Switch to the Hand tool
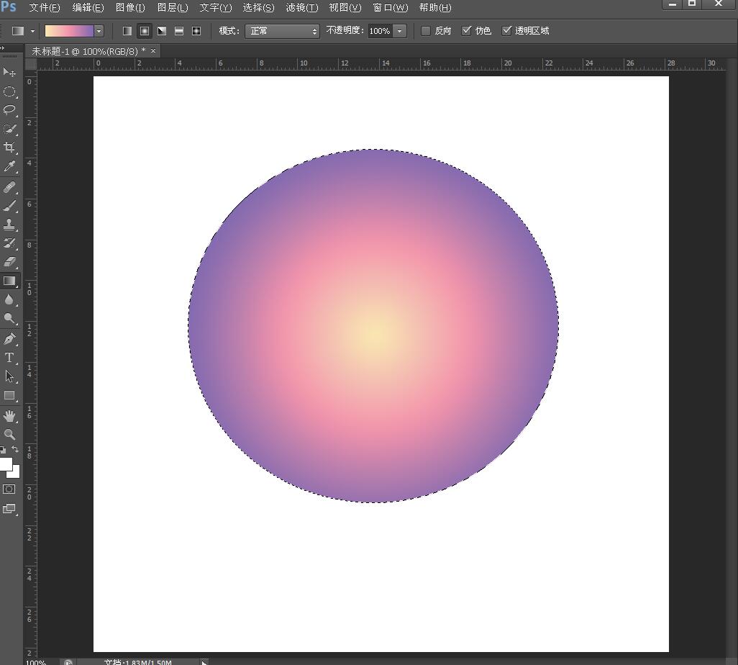This screenshot has width=738, height=665. 9,416
